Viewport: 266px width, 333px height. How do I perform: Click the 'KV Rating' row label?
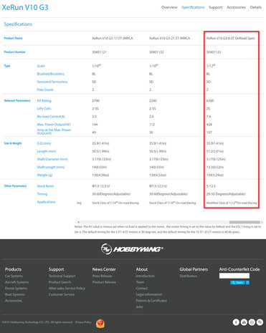44,101
